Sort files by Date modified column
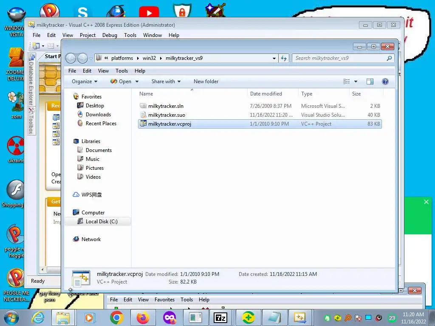 pyautogui.click(x=273, y=94)
